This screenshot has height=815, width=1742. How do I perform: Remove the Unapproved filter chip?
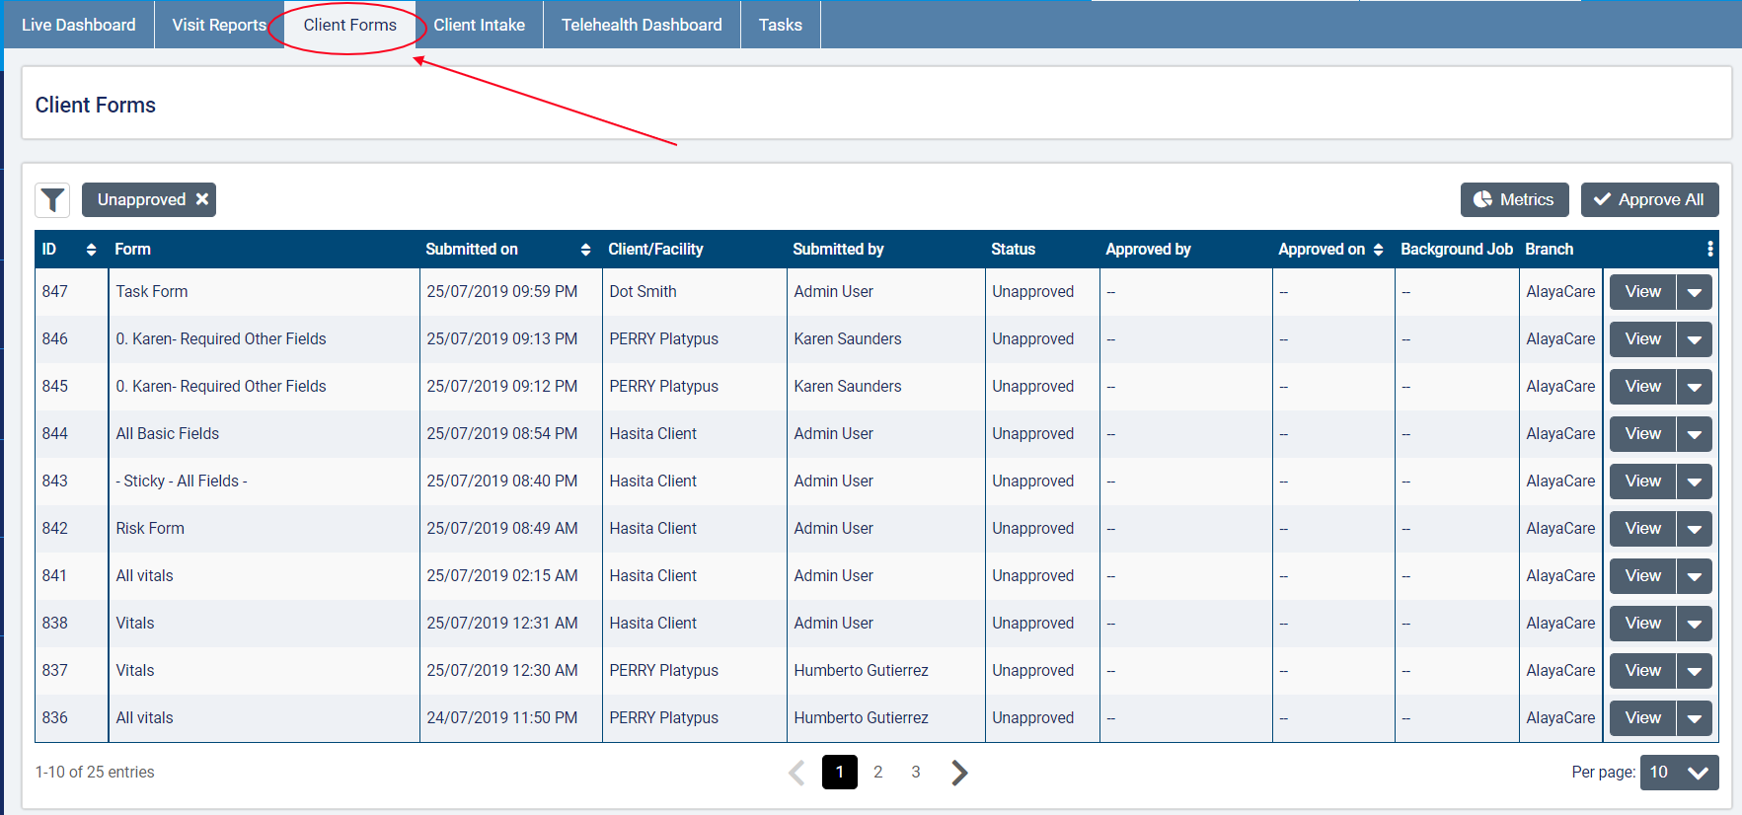[202, 199]
